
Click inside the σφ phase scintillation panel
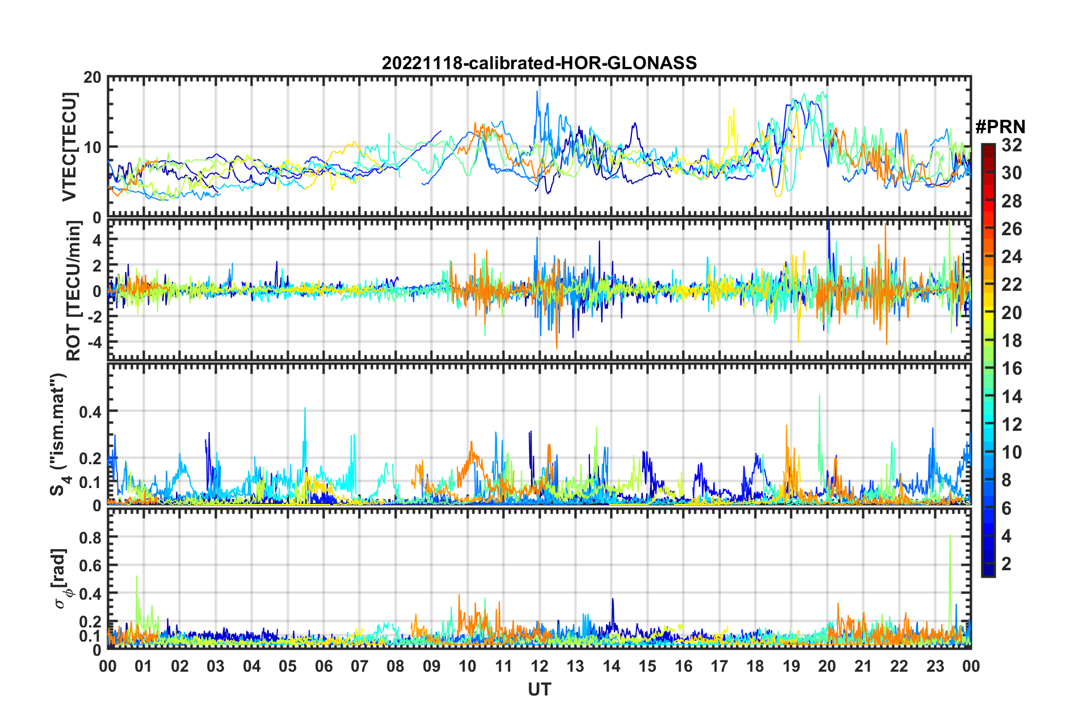tap(539, 579)
